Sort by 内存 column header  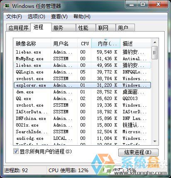pyautogui.click(x=106, y=44)
